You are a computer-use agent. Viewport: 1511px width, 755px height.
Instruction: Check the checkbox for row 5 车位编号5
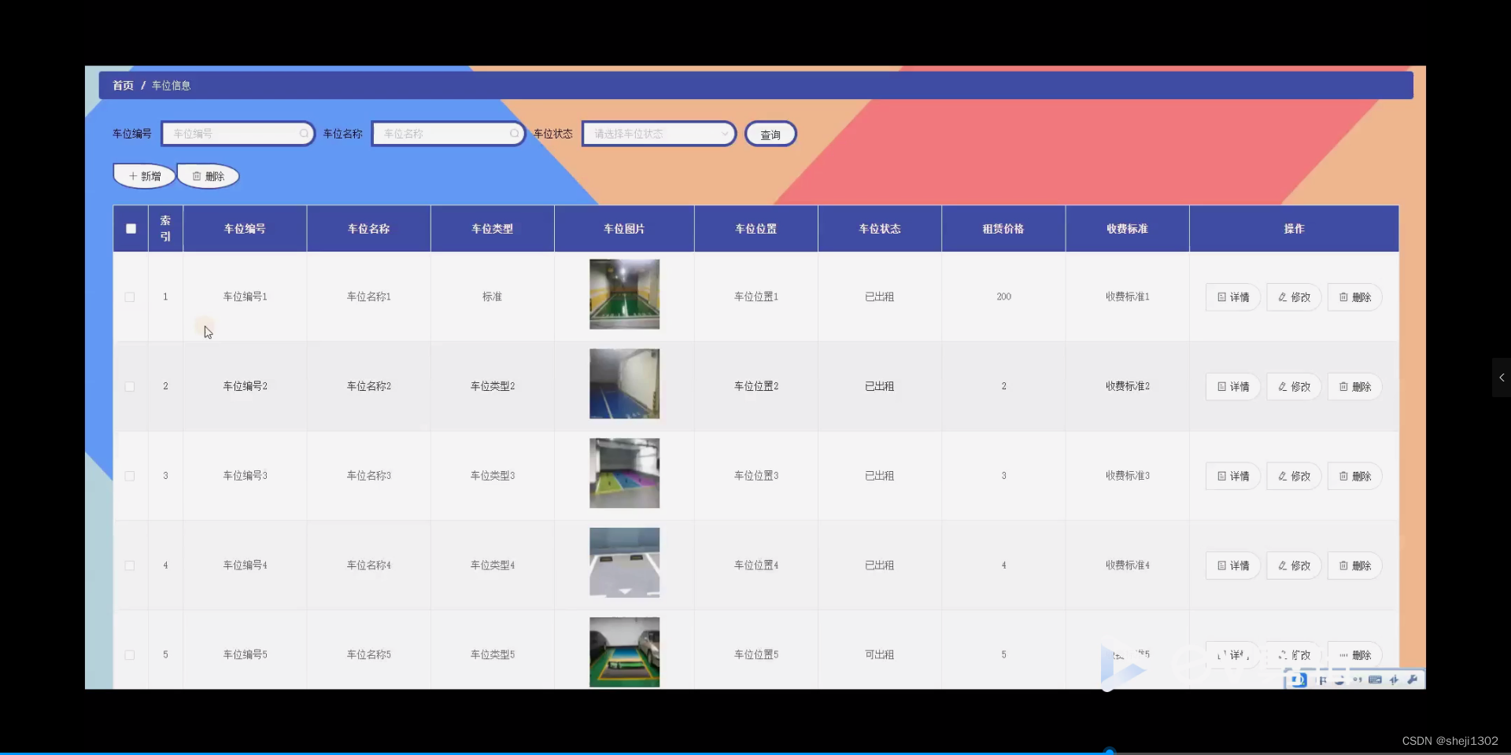[129, 654]
